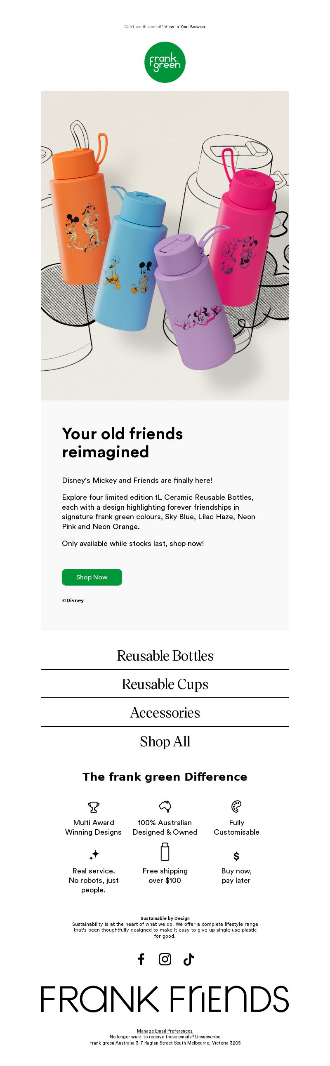Click the Disney bottles hero image
The image size is (330, 1066).
(x=165, y=245)
